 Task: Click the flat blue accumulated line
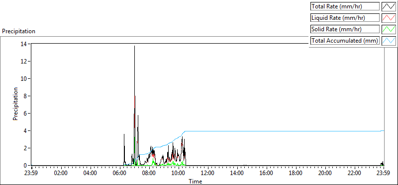pos(284,131)
